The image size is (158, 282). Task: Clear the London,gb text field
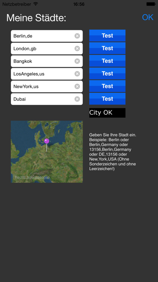pyautogui.click(x=77, y=49)
